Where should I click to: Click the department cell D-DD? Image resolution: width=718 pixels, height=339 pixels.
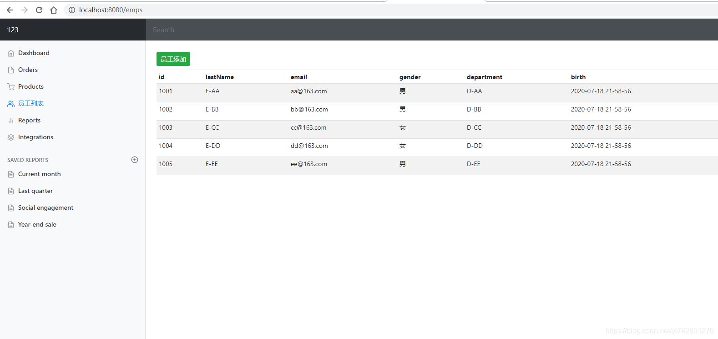(475, 146)
